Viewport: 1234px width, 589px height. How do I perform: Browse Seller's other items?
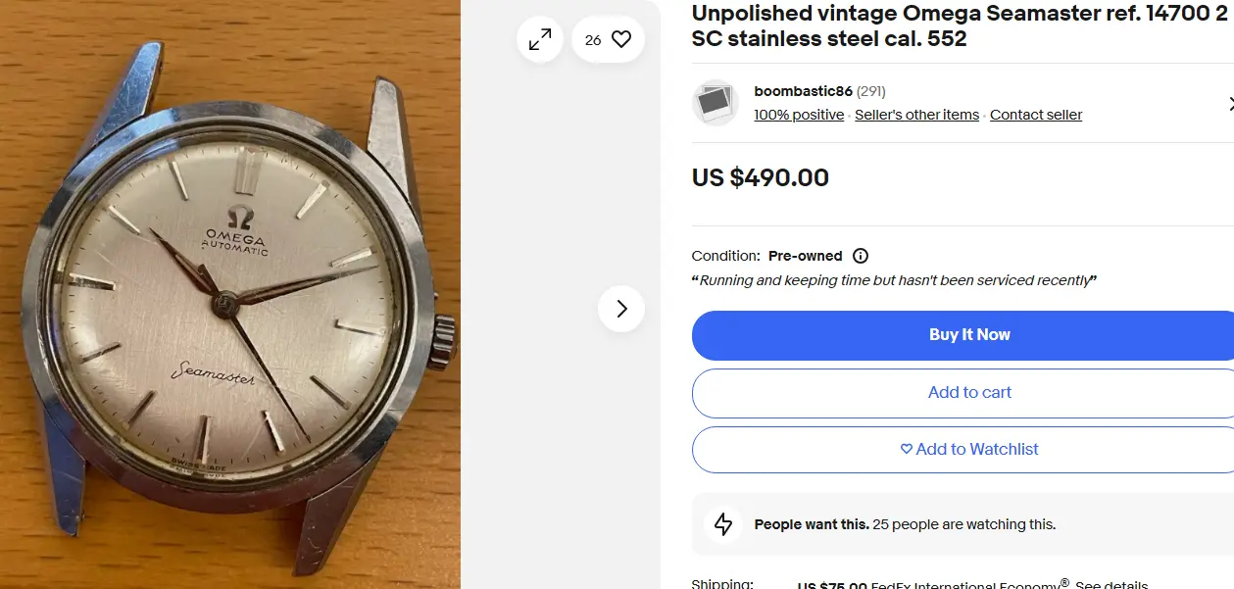tap(916, 115)
